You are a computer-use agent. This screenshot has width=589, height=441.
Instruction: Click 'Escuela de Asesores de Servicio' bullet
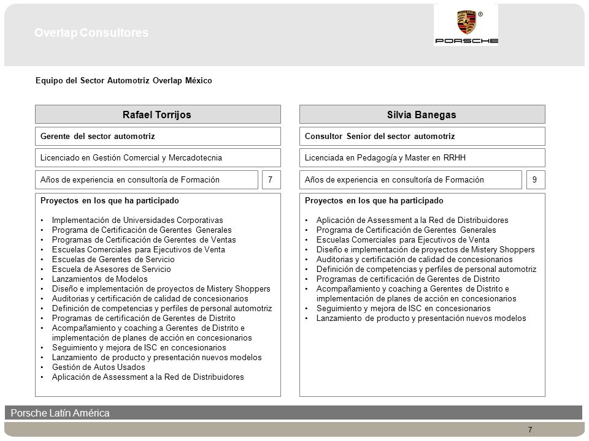tap(111, 269)
